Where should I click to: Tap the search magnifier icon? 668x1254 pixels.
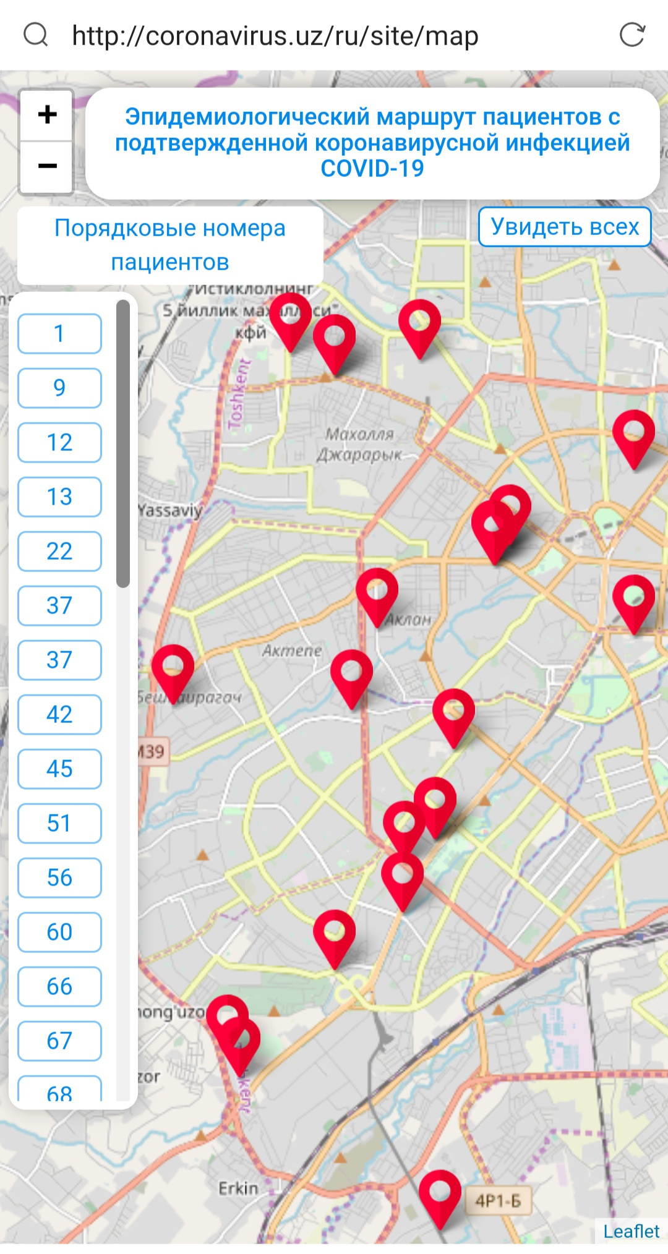pyautogui.click(x=35, y=35)
